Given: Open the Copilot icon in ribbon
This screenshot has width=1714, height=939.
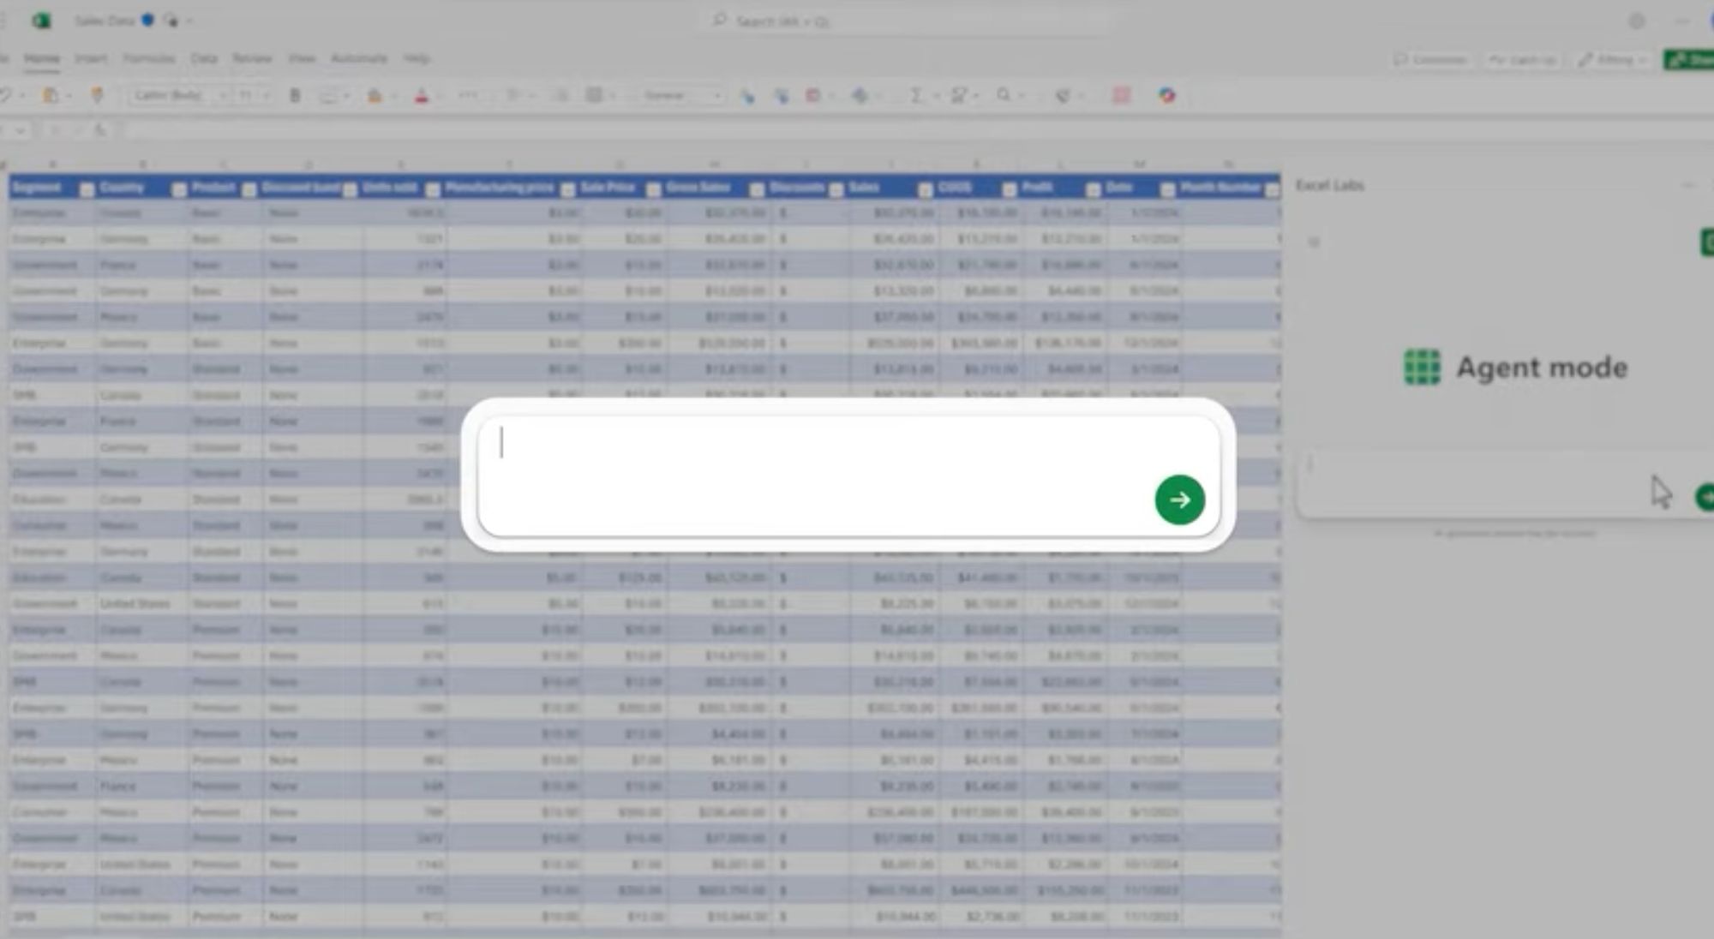Looking at the screenshot, I should pos(1166,95).
